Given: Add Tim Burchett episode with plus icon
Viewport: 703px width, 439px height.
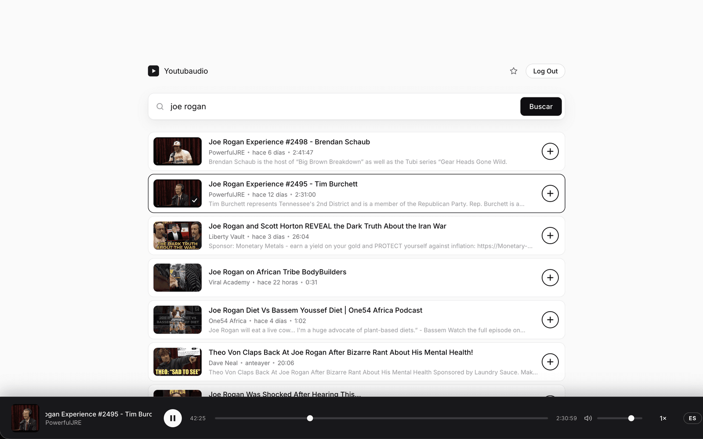Looking at the screenshot, I should pyautogui.click(x=550, y=194).
